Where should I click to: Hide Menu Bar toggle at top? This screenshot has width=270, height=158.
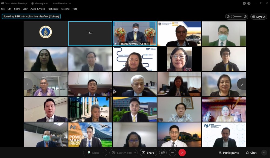pyautogui.click(x=62, y=4)
